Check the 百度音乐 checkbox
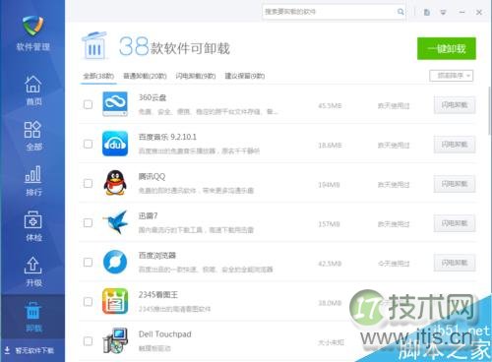This screenshot has width=492, height=362. 88,144
